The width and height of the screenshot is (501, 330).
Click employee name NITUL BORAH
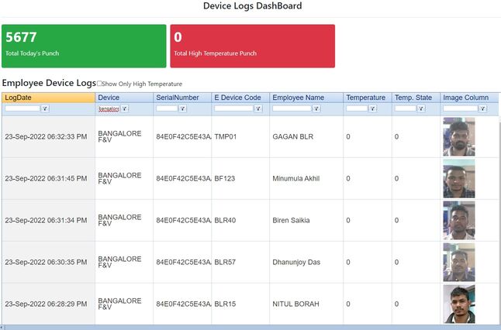296,304
